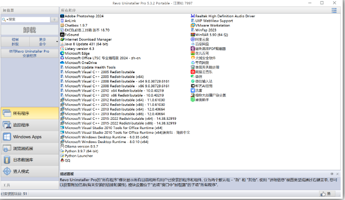Select Visual C++ 2005 Redistributable (x64)
This screenshot has width=345, height=200.
tap(102, 77)
